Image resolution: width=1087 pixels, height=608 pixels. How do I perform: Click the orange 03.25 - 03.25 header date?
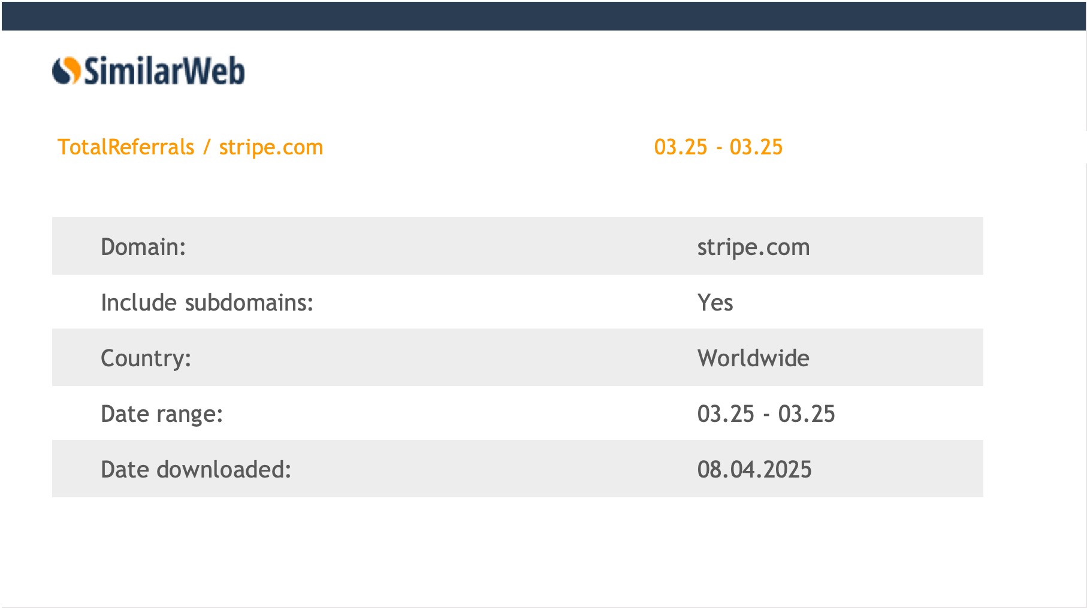[718, 147]
